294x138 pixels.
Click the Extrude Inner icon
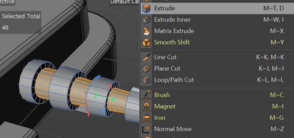(x=146, y=20)
